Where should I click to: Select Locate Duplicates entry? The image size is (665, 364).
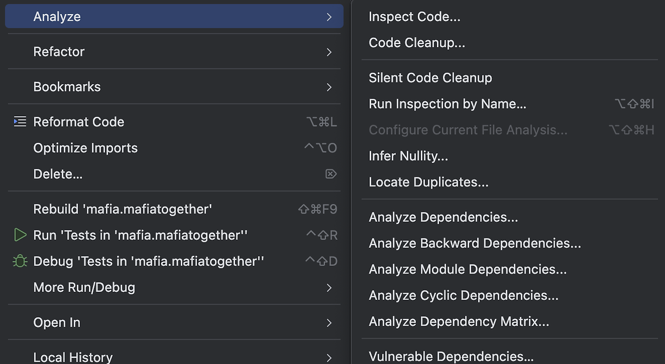[429, 182]
